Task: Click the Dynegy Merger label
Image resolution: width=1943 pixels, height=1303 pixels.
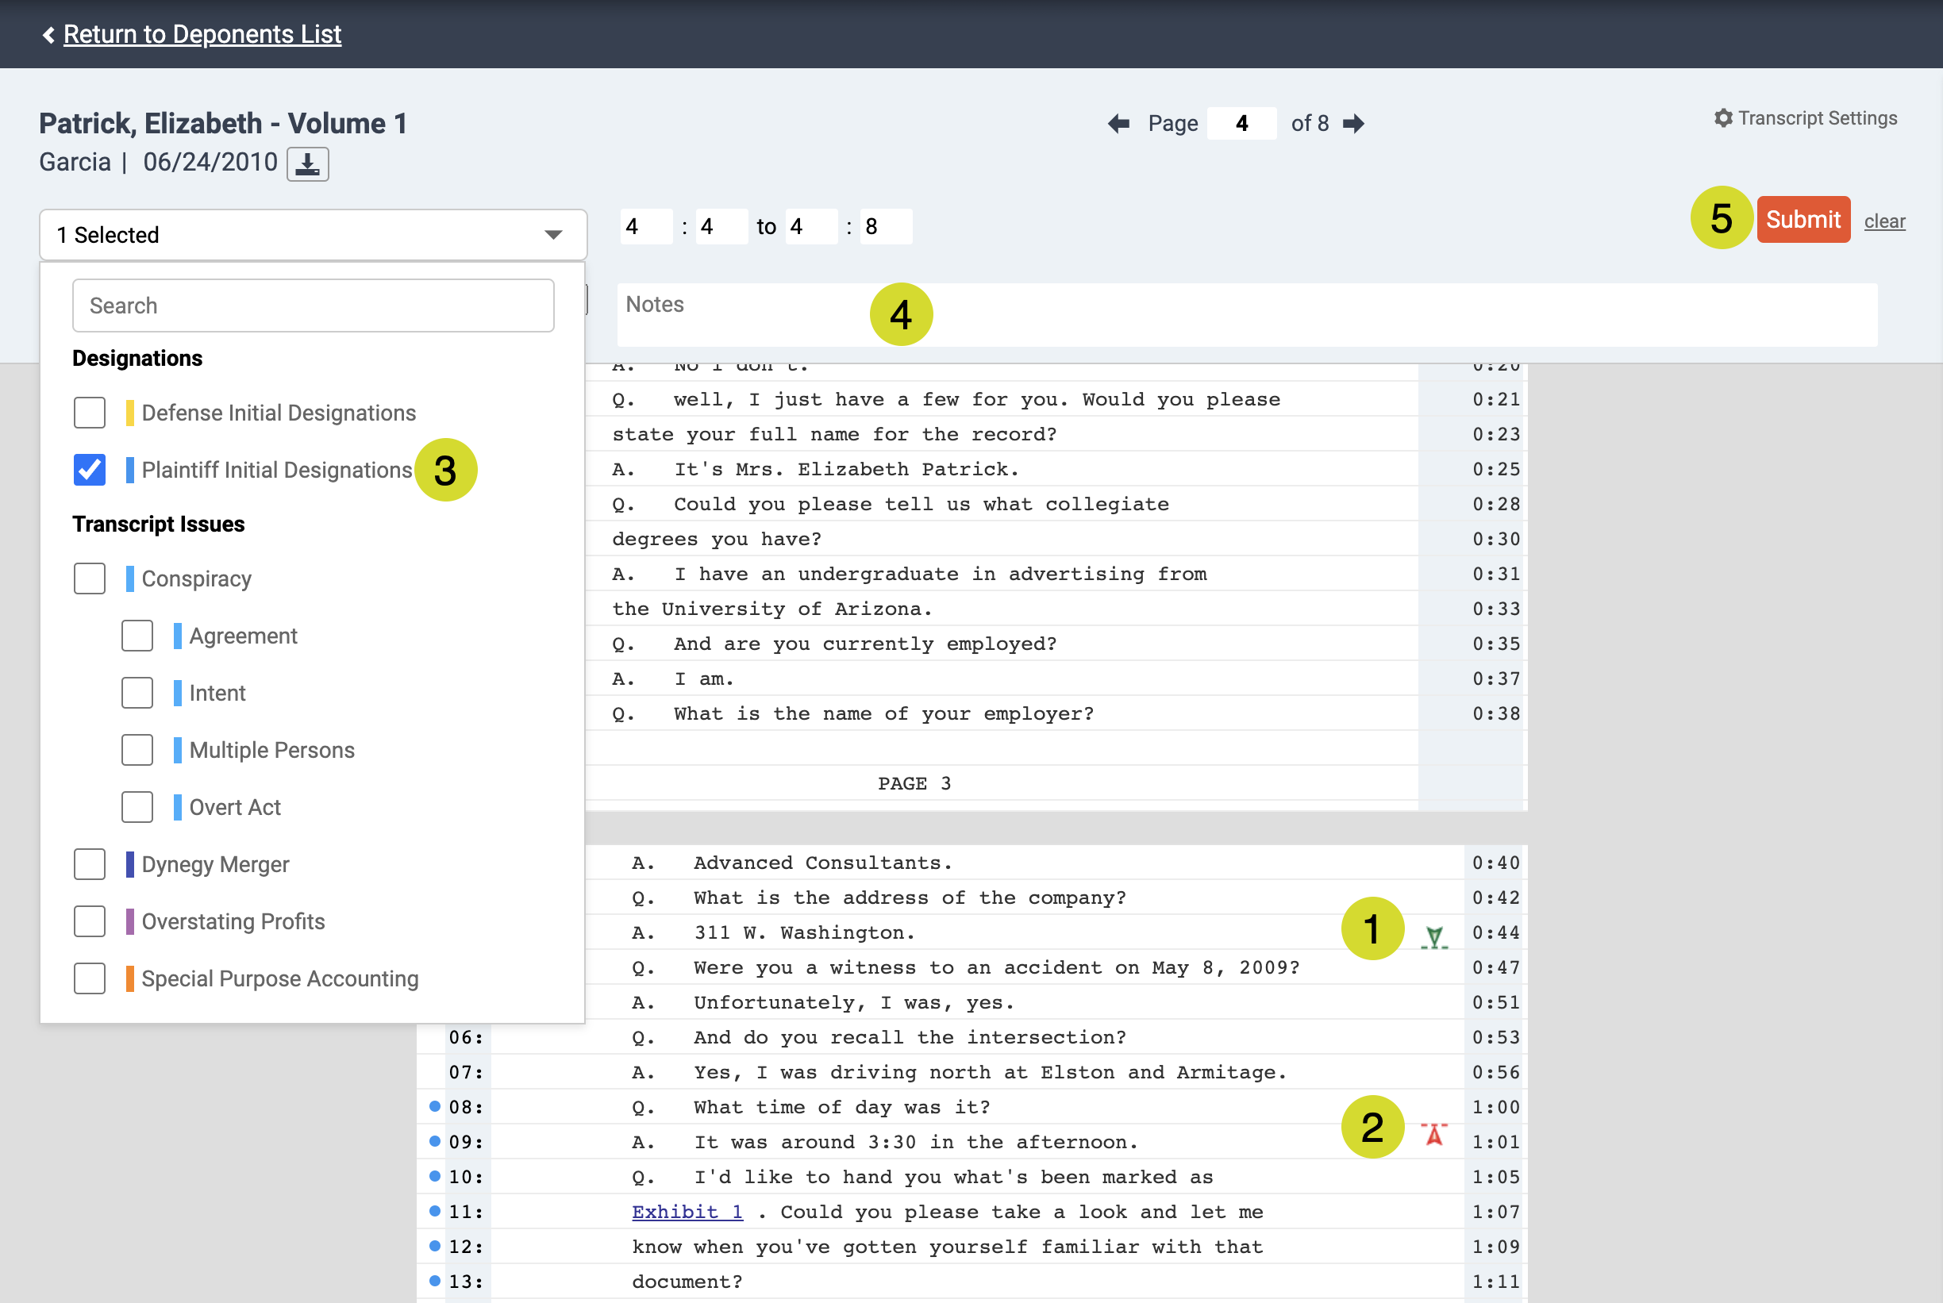Action: click(x=215, y=864)
